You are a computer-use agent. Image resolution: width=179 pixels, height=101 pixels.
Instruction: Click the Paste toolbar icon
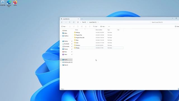[x=78, y=27]
